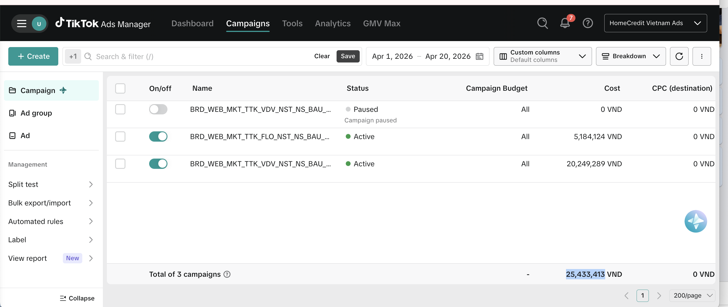Click info icon next to Total of 3 campaigns
Image resolution: width=728 pixels, height=307 pixels.
pyautogui.click(x=227, y=274)
